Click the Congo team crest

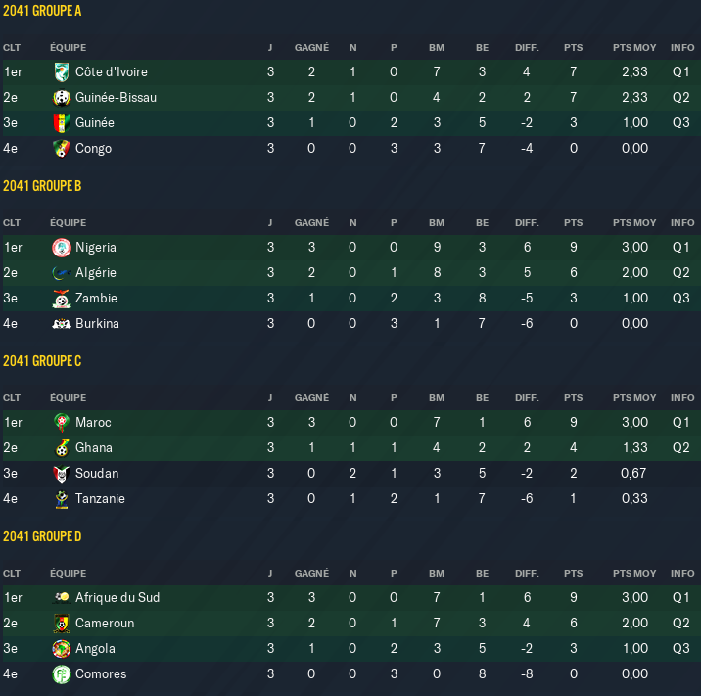click(x=62, y=149)
